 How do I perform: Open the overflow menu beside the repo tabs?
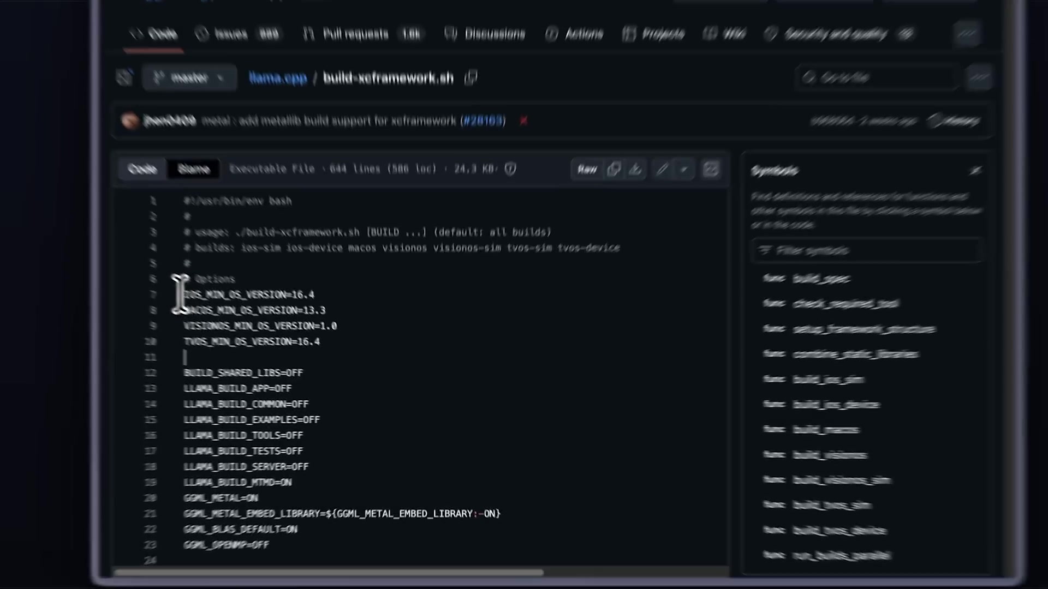tap(967, 34)
